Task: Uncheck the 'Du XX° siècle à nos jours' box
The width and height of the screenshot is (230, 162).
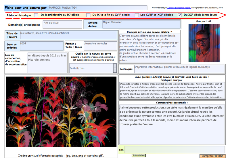Action: [x=180, y=15]
